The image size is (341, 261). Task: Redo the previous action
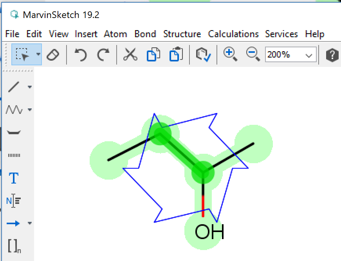103,55
